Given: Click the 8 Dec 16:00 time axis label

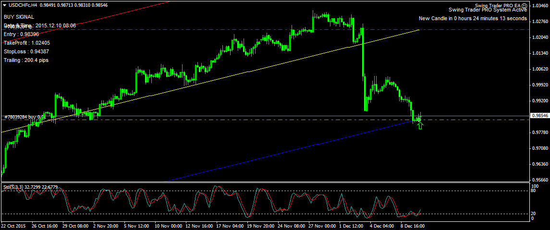Looking at the screenshot, I should (x=413, y=225).
